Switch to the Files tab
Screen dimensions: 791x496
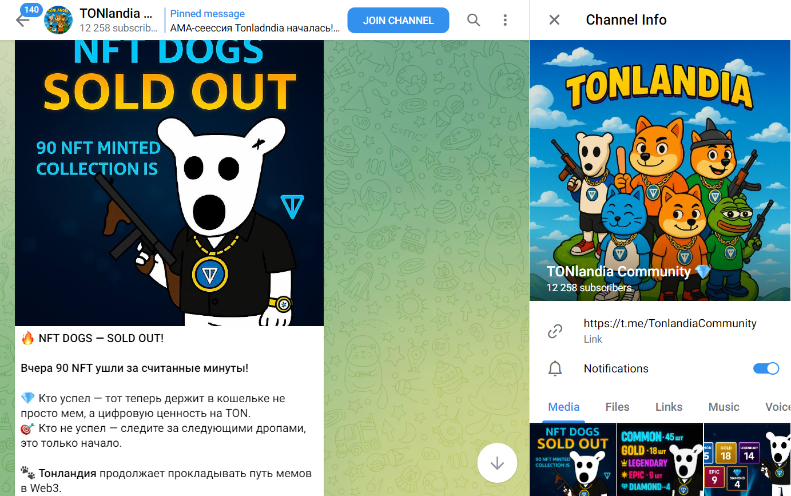617,407
